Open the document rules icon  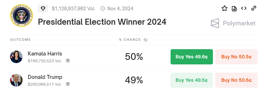click(x=234, y=9)
